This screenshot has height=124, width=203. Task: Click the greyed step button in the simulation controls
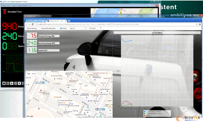click(16, 83)
